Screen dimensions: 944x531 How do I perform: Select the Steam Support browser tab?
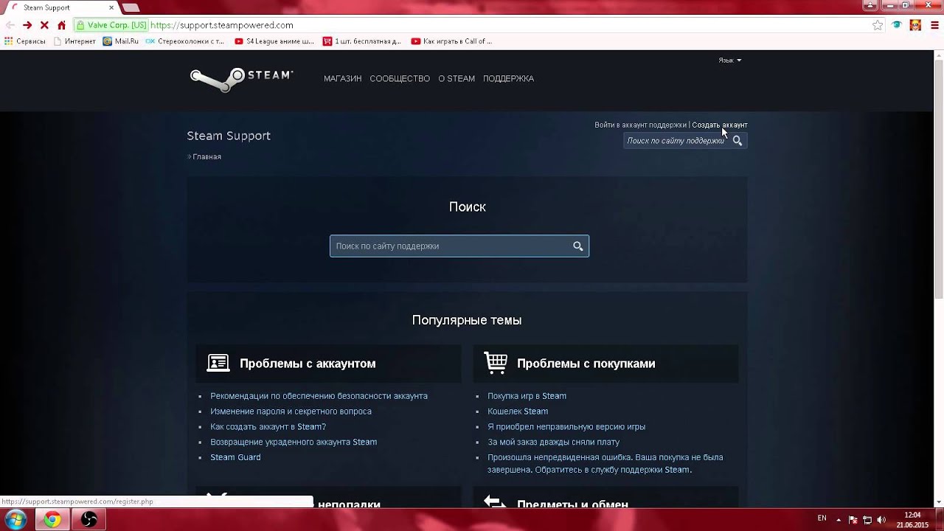(x=62, y=7)
